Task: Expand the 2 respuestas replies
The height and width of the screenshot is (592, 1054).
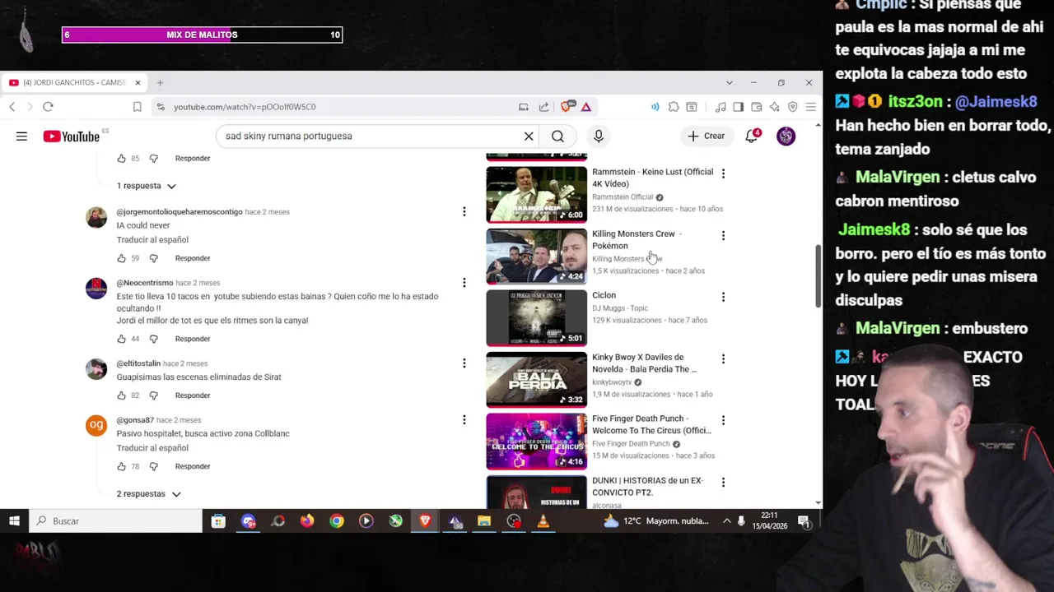Action: pos(148,494)
